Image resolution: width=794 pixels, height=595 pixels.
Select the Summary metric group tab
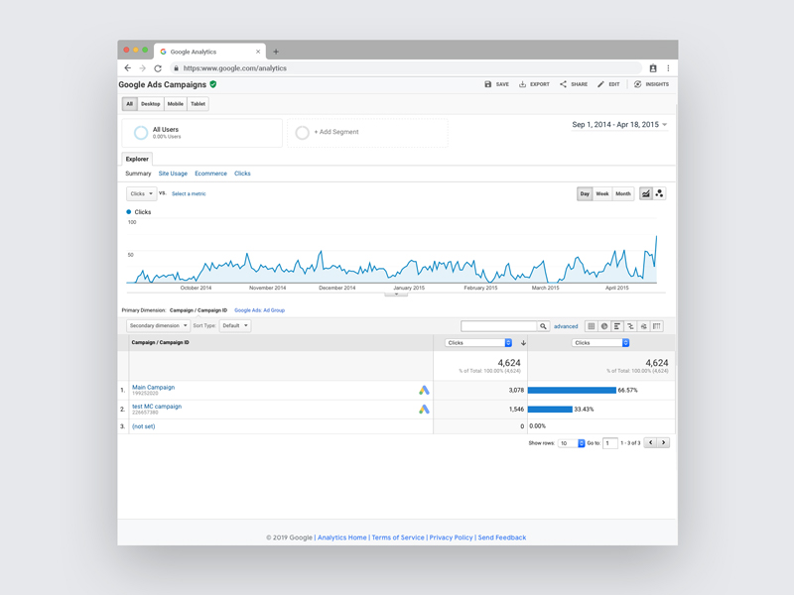point(138,174)
